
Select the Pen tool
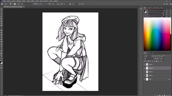click(x=1, y=44)
